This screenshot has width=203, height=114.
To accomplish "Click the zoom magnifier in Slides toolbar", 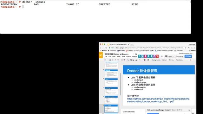I will pos(124,60).
